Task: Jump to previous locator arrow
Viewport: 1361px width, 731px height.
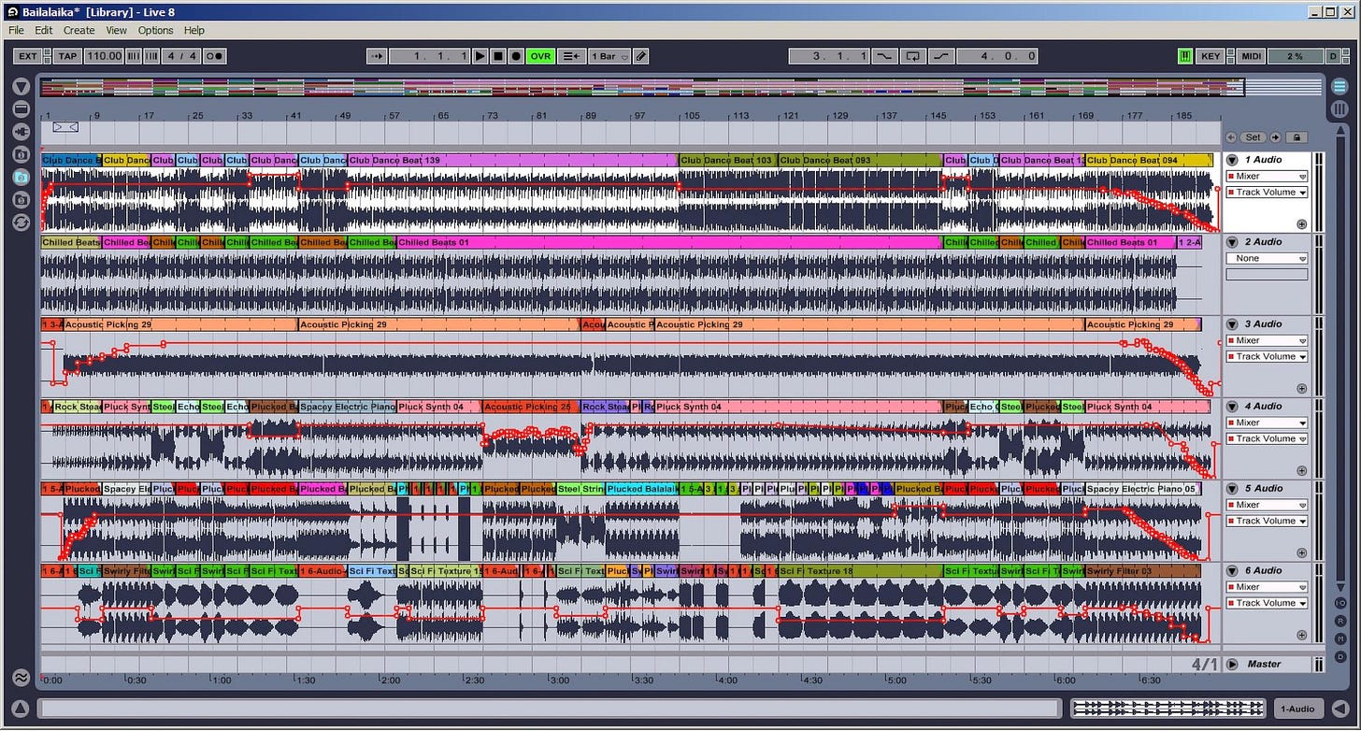Action: click(1231, 137)
